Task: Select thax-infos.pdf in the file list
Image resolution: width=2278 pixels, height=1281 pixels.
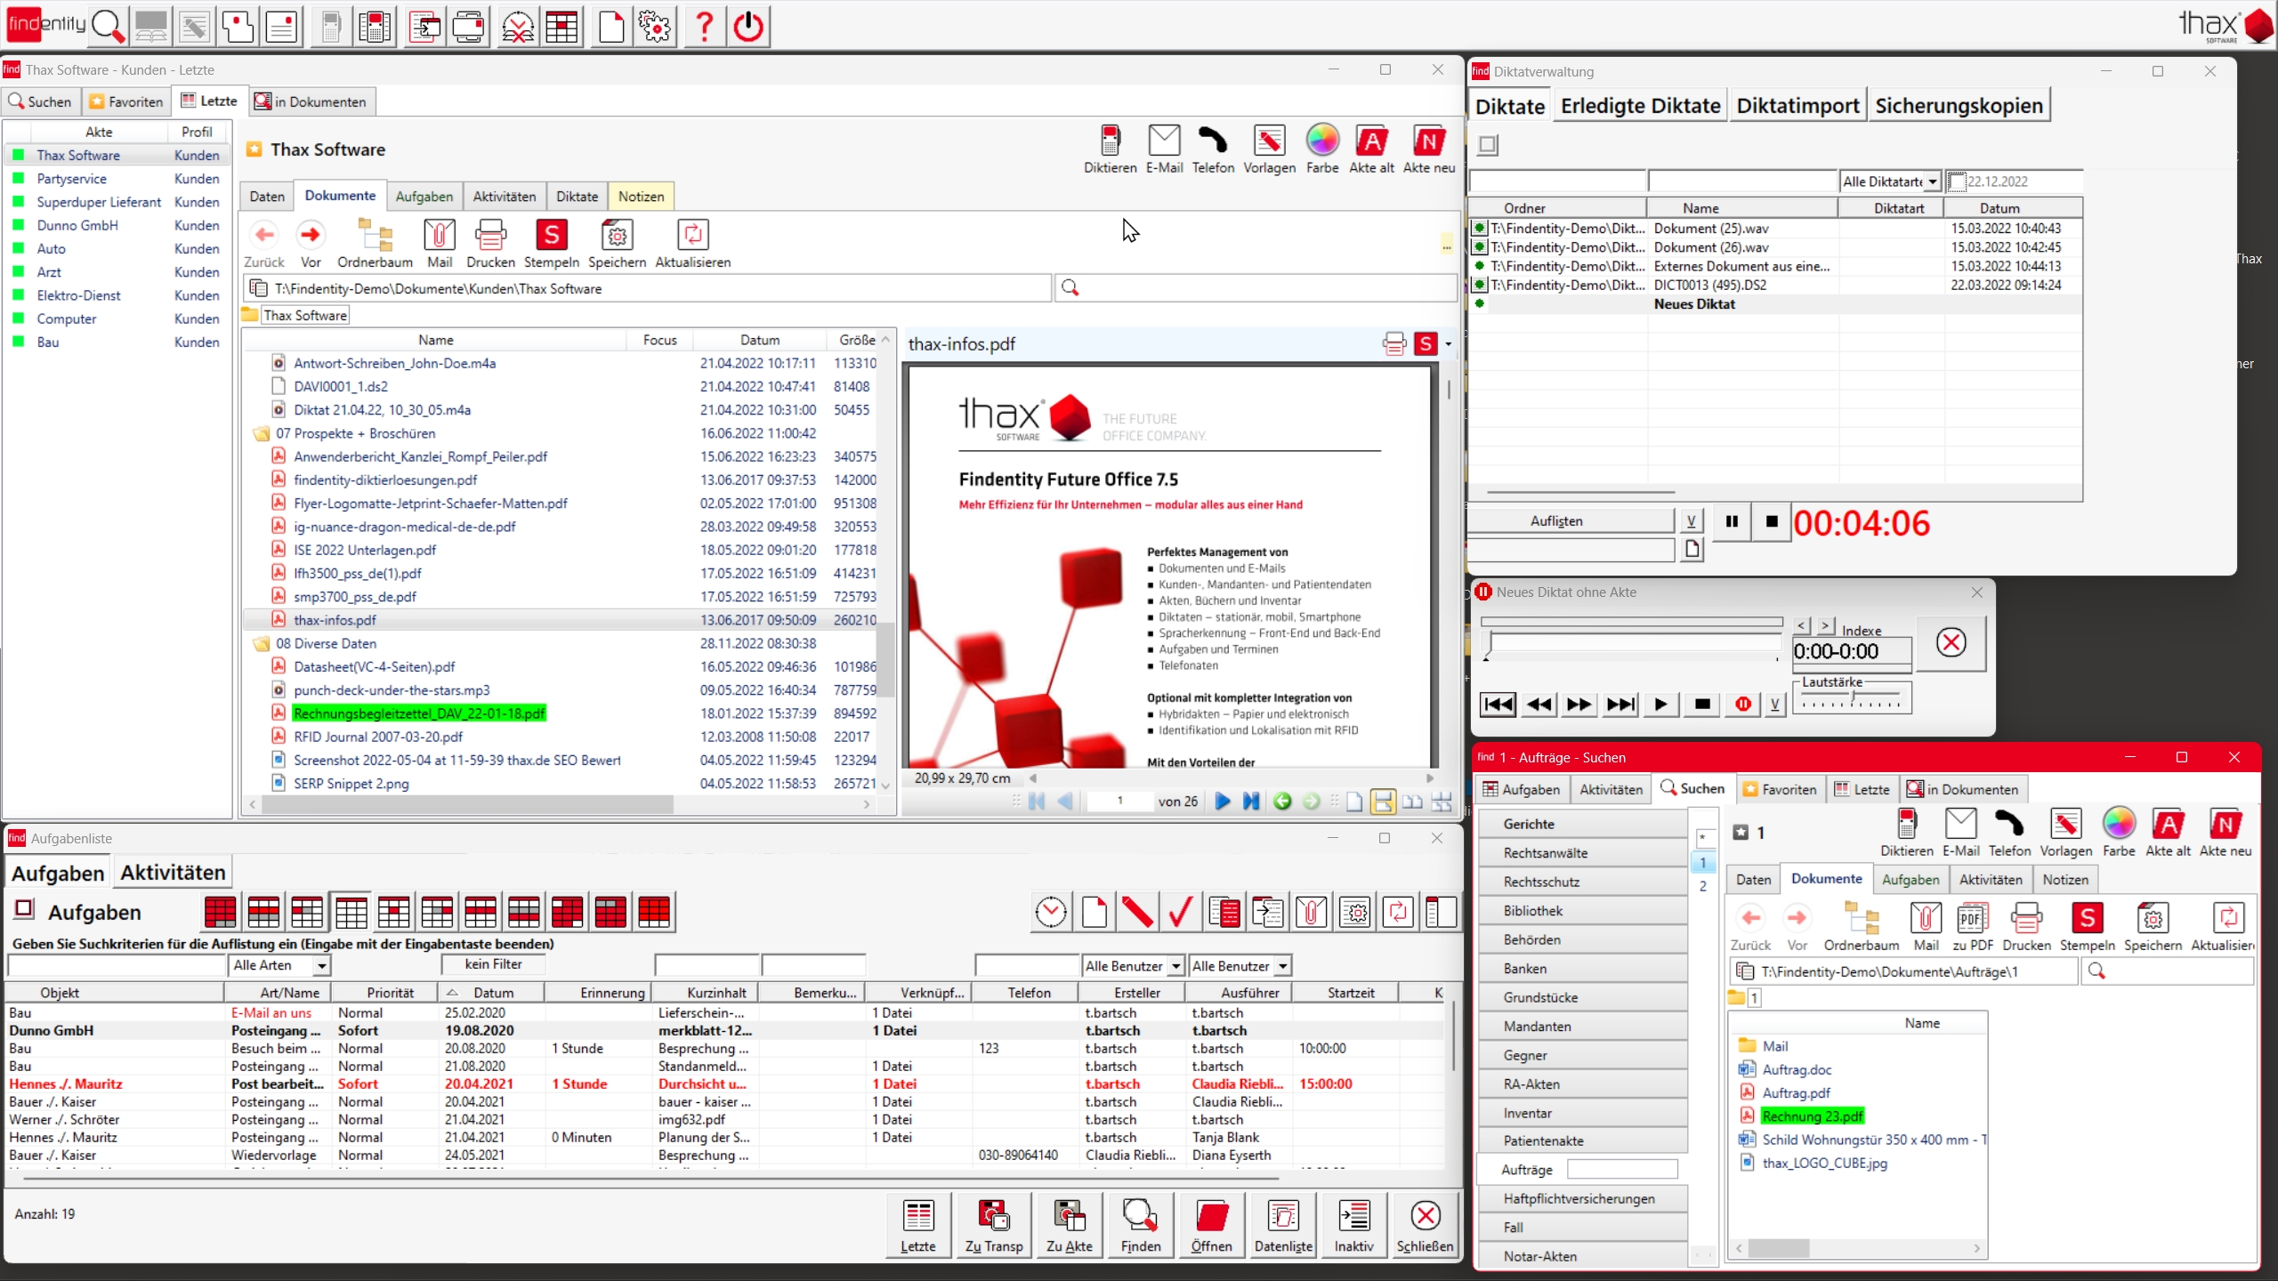Action: [335, 620]
